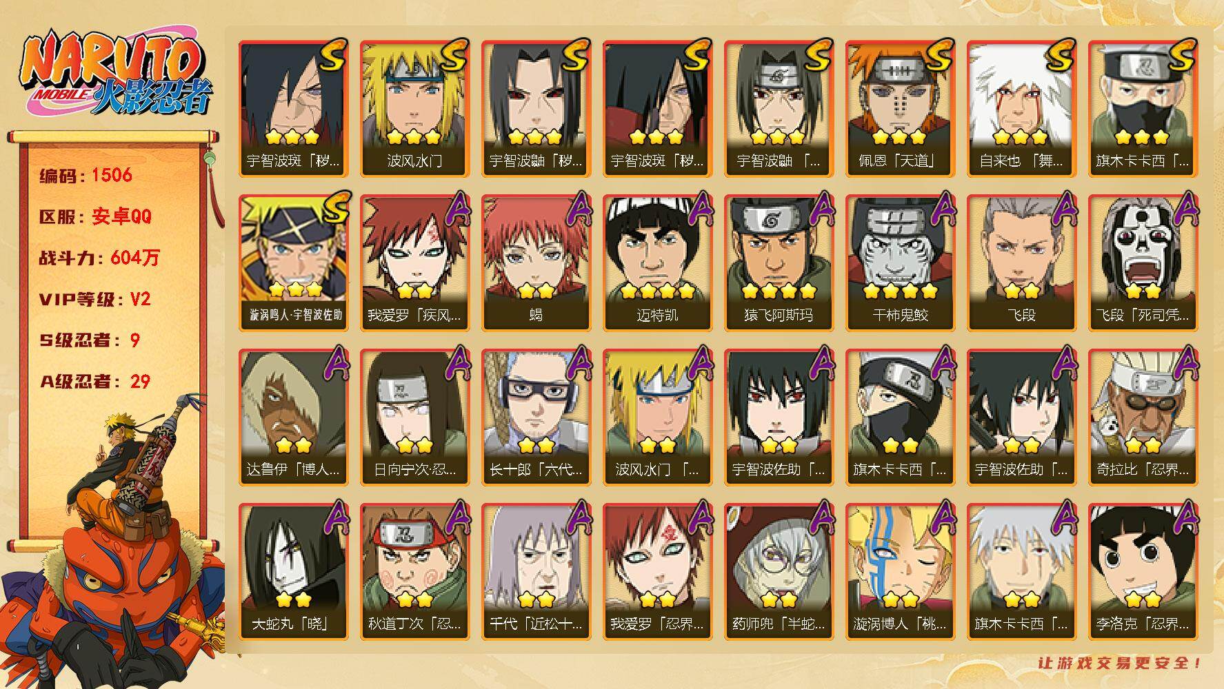Viewport: 1224px width, 689px height.
Task: Select the 波风水门 S-rank ninja card
Action: pyautogui.click(x=414, y=109)
